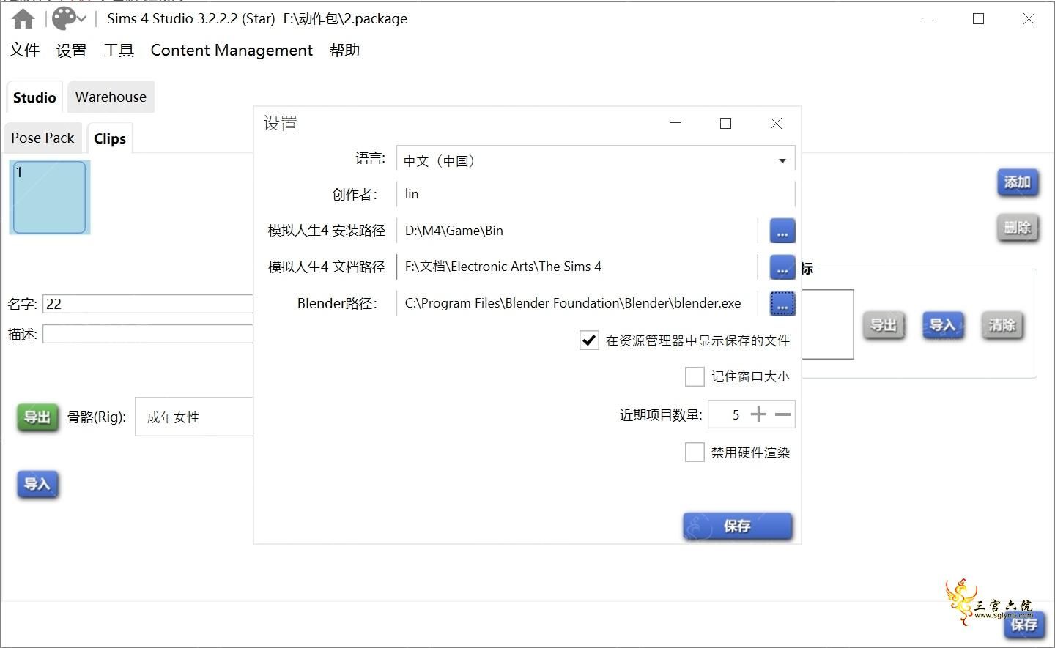Screen dimensions: 1055x648
Task: Click the gray 导出 button in the icon panel
Action: 884,325
